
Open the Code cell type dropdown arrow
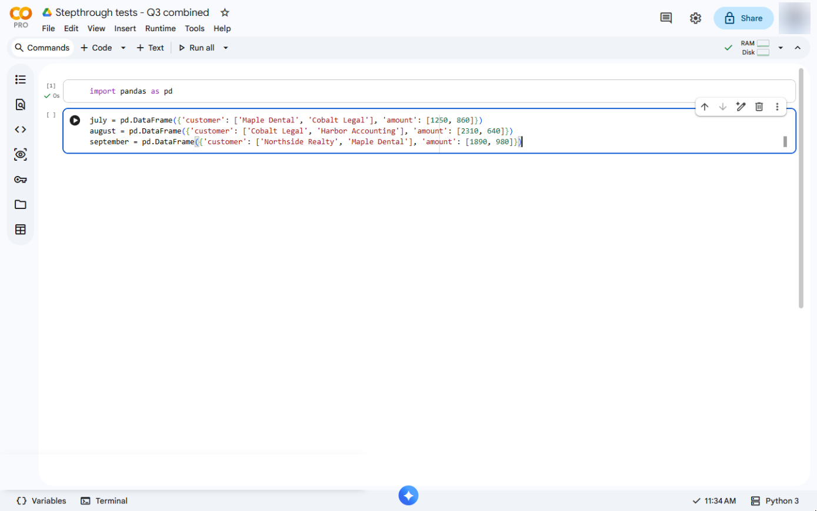tap(123, 48)
